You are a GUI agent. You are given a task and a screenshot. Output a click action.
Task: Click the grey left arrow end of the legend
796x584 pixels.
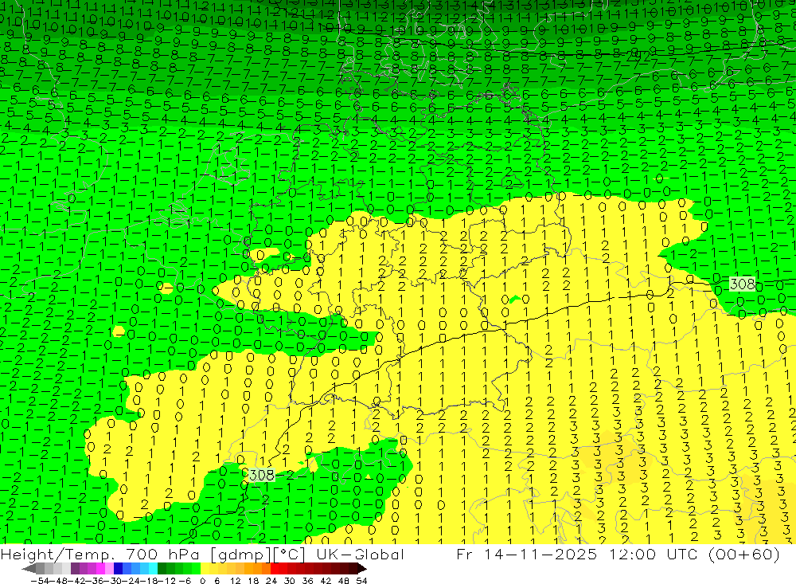[29, 569]
